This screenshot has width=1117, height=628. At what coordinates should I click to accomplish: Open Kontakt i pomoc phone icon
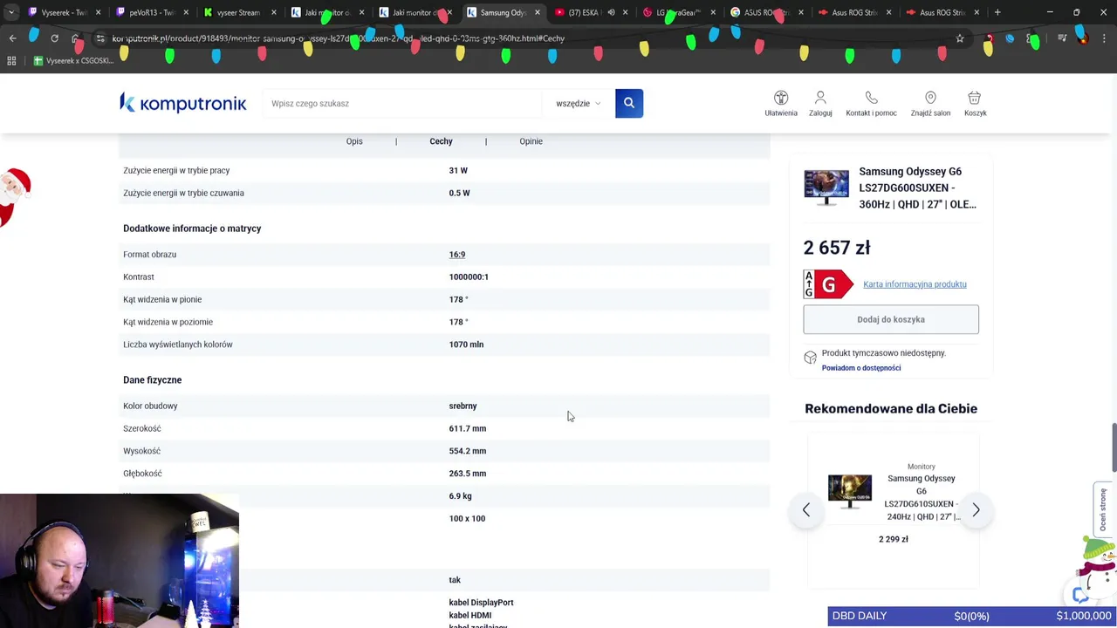pyautogui.click(x=871, y=103)
